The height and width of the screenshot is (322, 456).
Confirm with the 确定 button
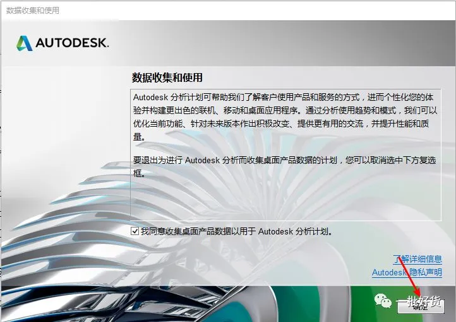(x=421, y=307)
